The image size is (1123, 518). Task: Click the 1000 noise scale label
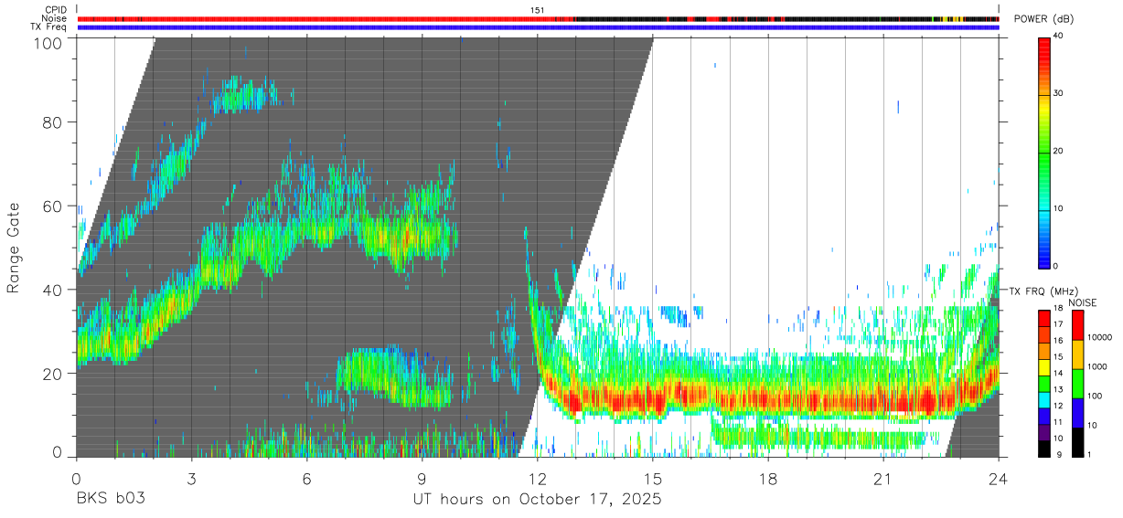(1096, 366)
